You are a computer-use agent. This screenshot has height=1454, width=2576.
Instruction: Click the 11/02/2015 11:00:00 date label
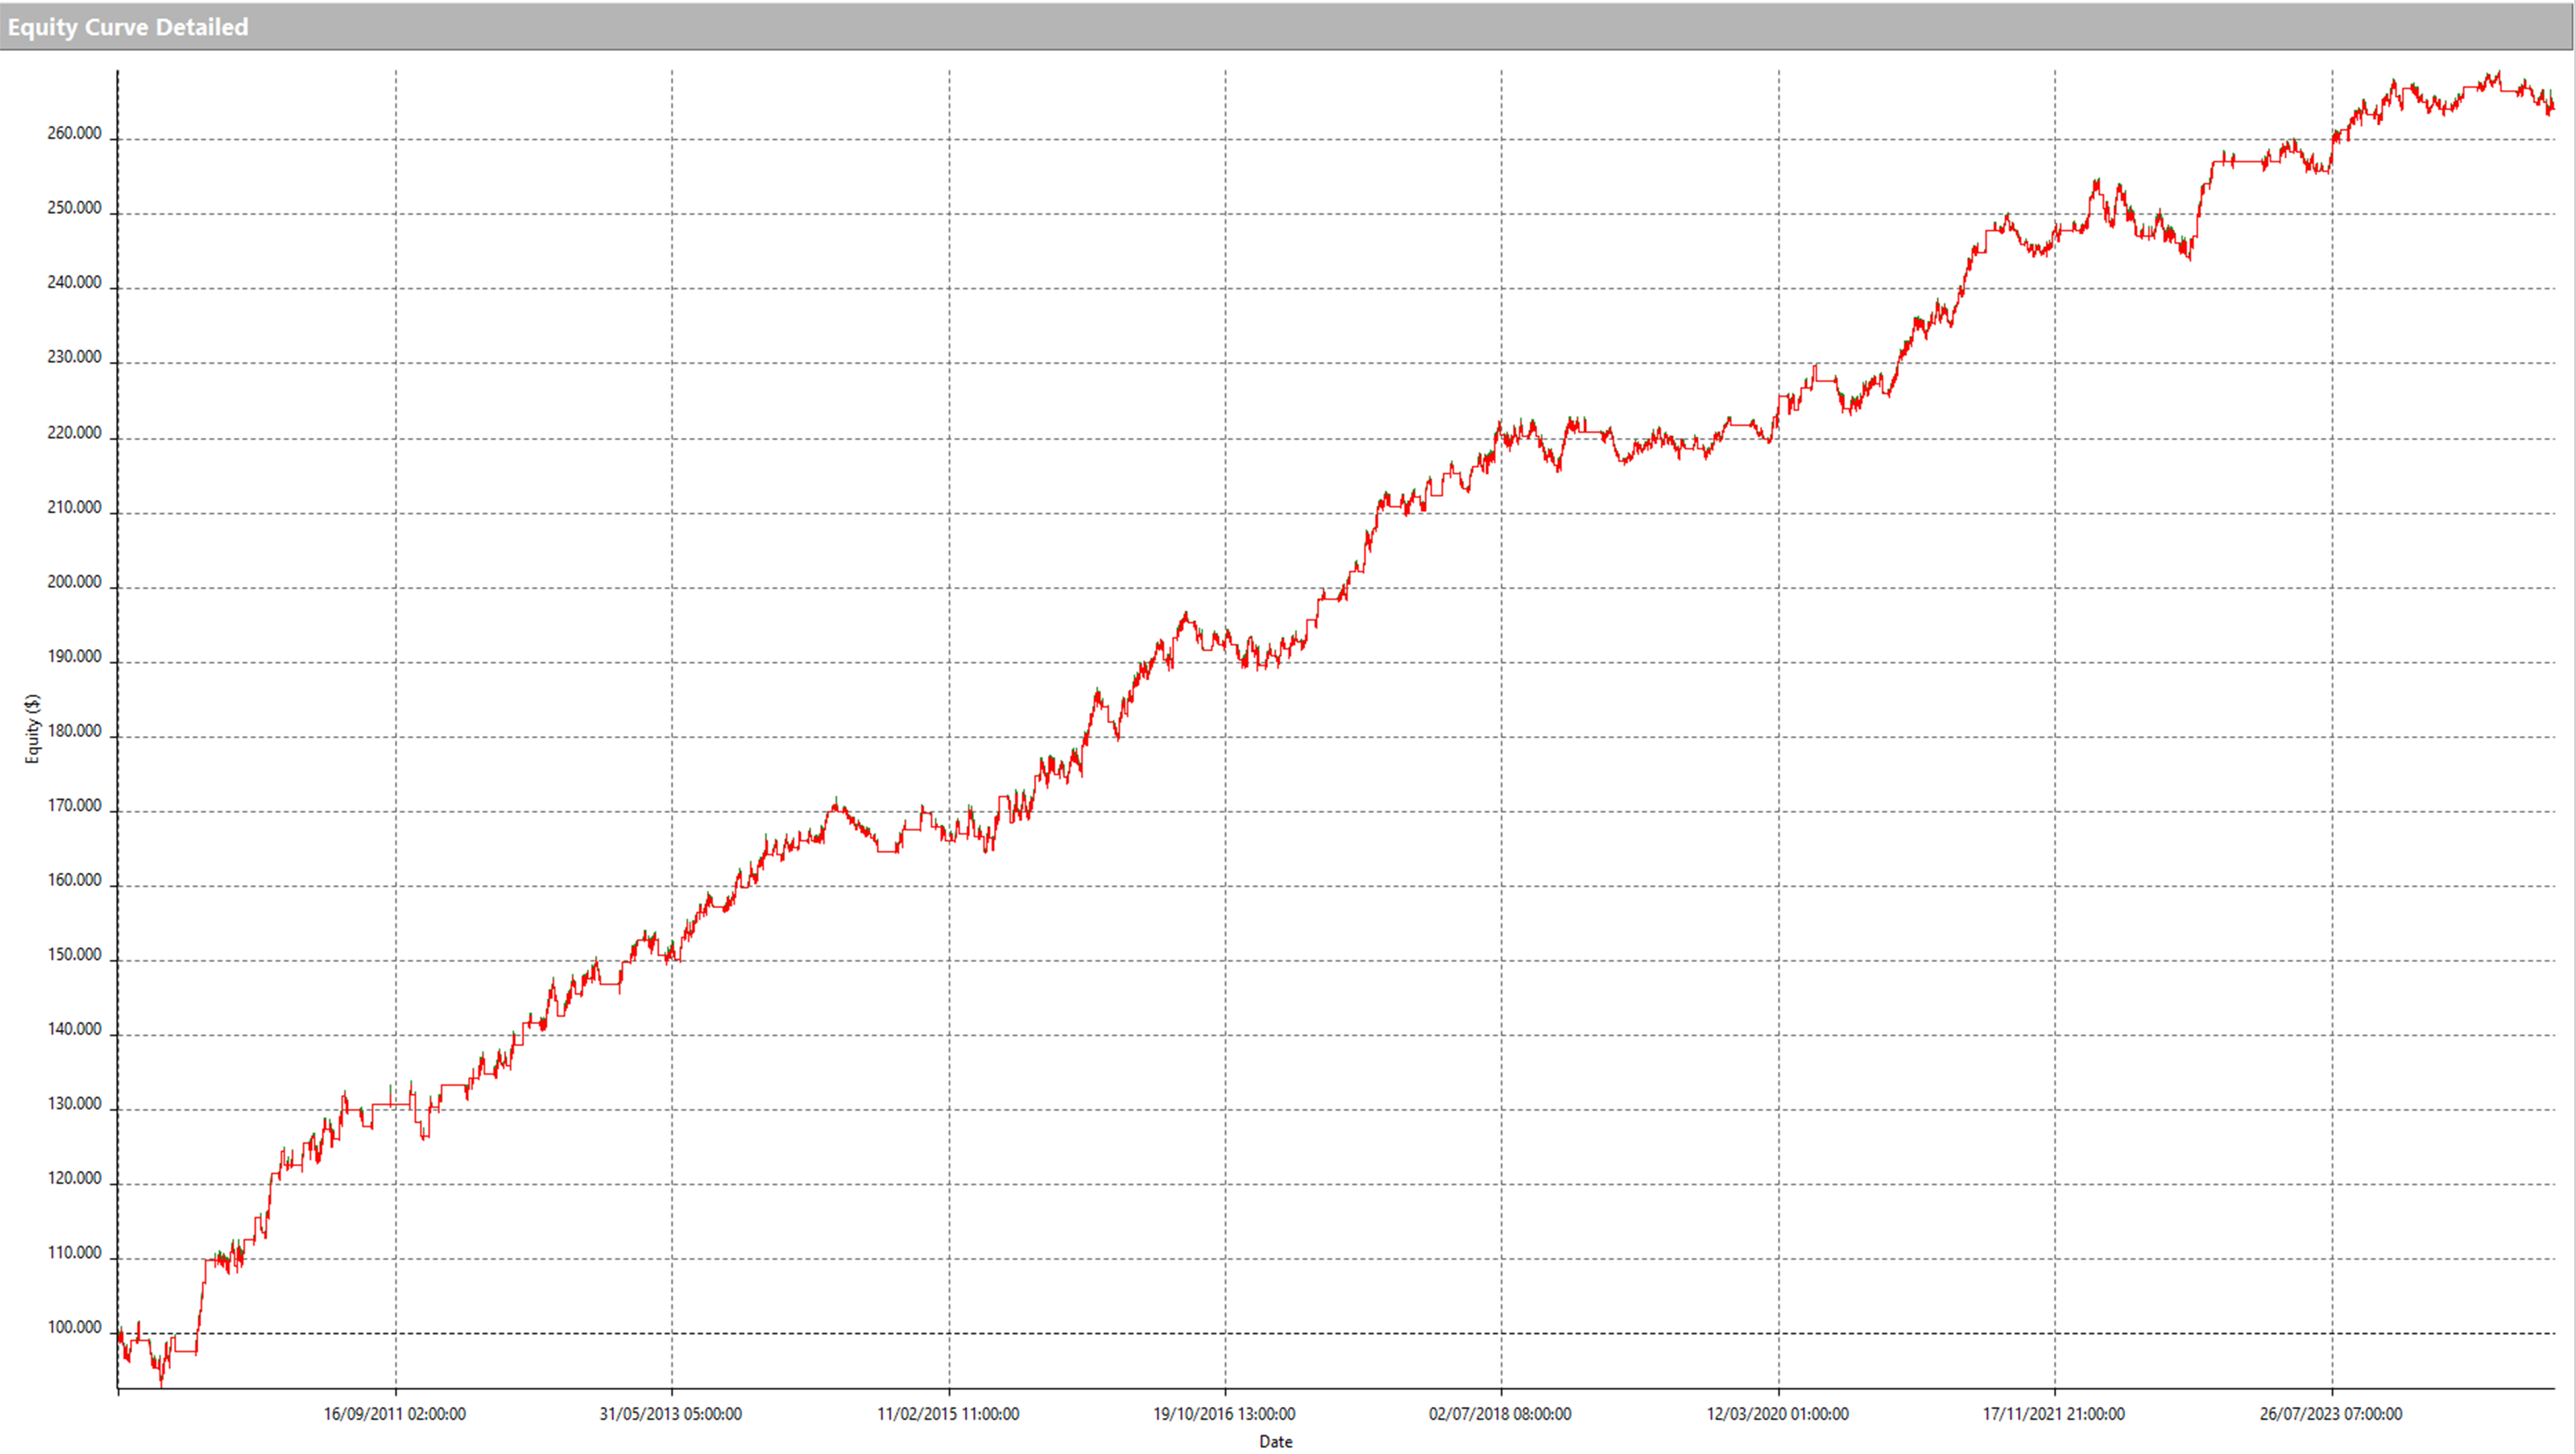[948, 1414]
